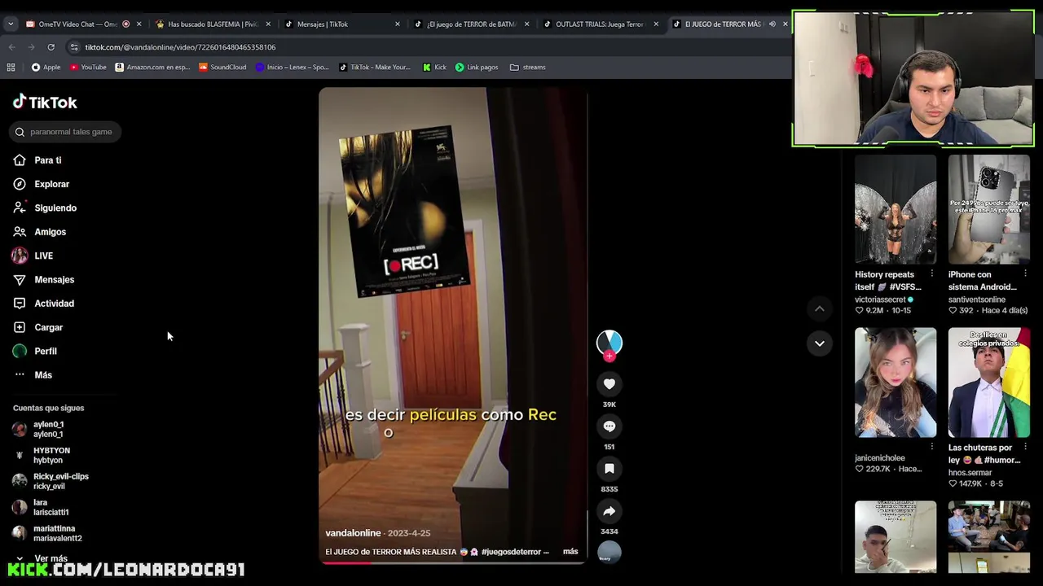Open the comments with the speech bubble icon
The height and width of the screenshot is (586, 1043).
click(x=610, y=426)
